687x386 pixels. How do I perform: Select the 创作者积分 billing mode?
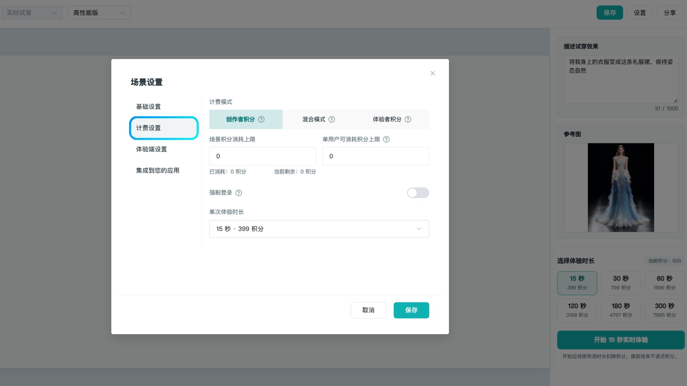coord(246,119)
